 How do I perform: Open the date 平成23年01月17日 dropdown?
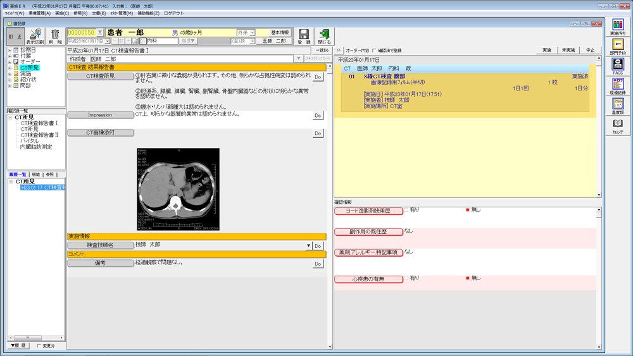[x=107, y=41]
